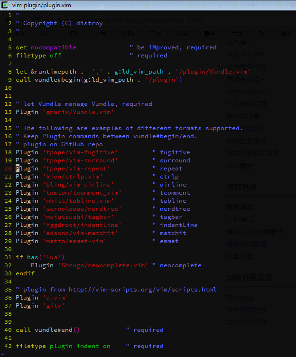Click "if has('lua')" on line 31

click(40, 257)
